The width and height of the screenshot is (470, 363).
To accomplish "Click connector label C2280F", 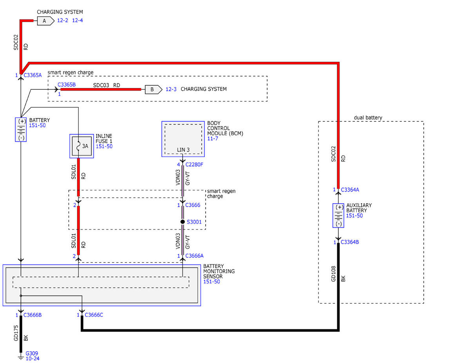I will click(x=194, y=164).
